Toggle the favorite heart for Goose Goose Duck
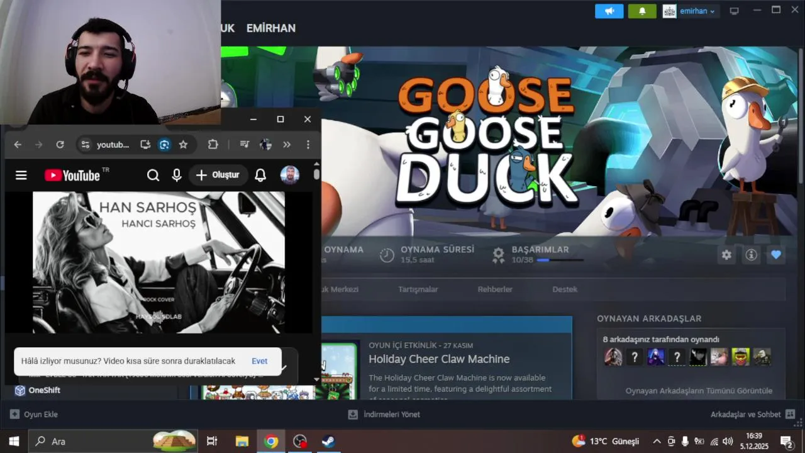The width and height of the screenshot is (805, 453). pos(776,255)
